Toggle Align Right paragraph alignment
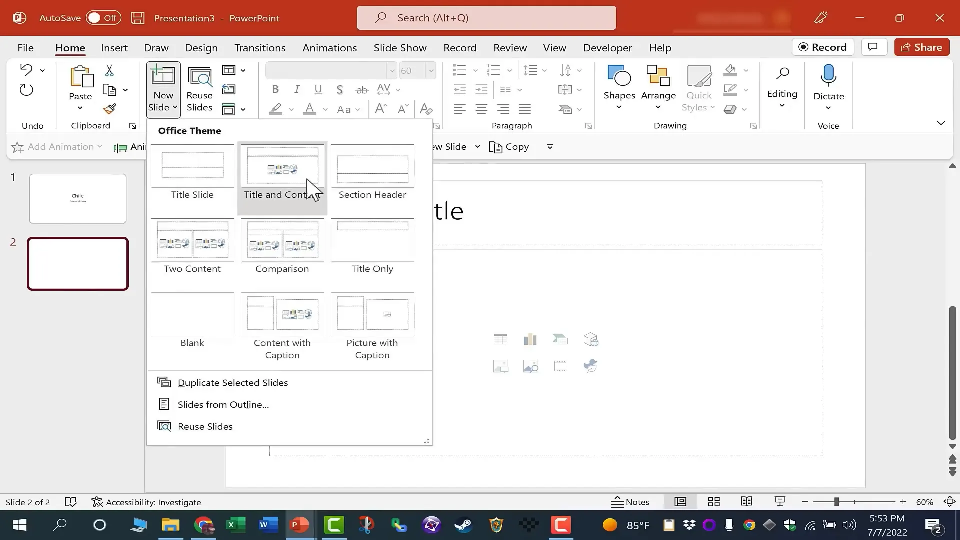The width and height of the screenshot is (960, 540). coord(503,109)
